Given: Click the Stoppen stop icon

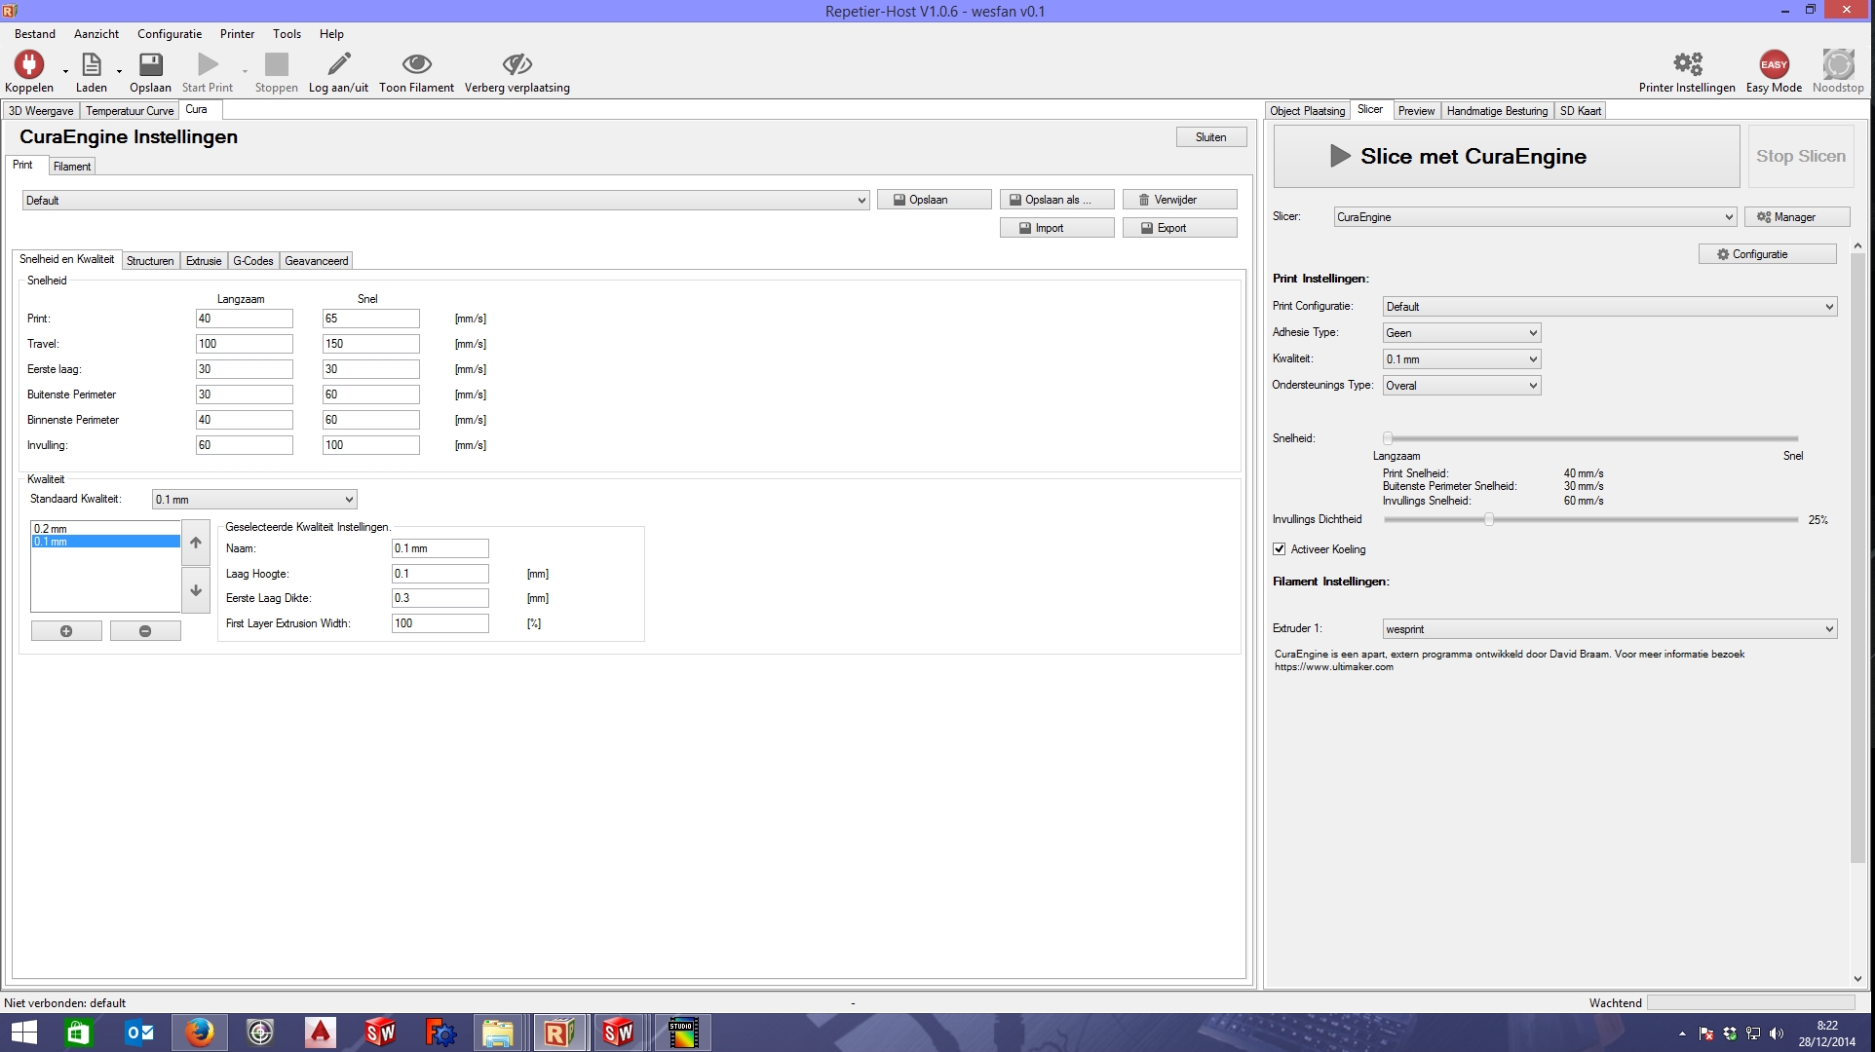Looking at the screenshot, I should pos(277,64).
